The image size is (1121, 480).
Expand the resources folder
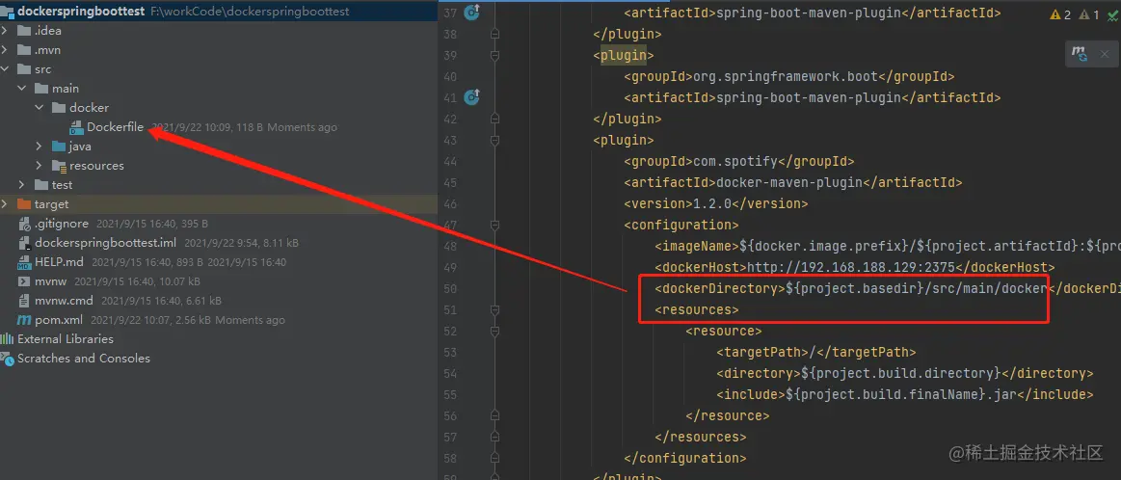pos(40,166)
